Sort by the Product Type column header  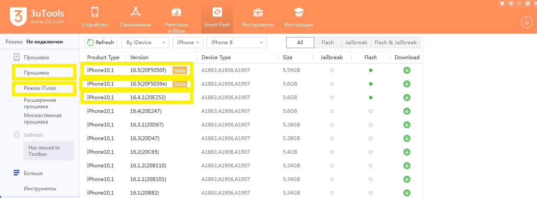coord(103,57)
